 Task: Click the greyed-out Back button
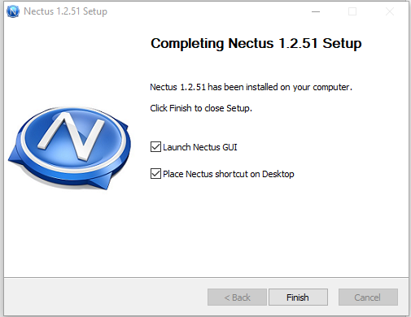(237, 297)
